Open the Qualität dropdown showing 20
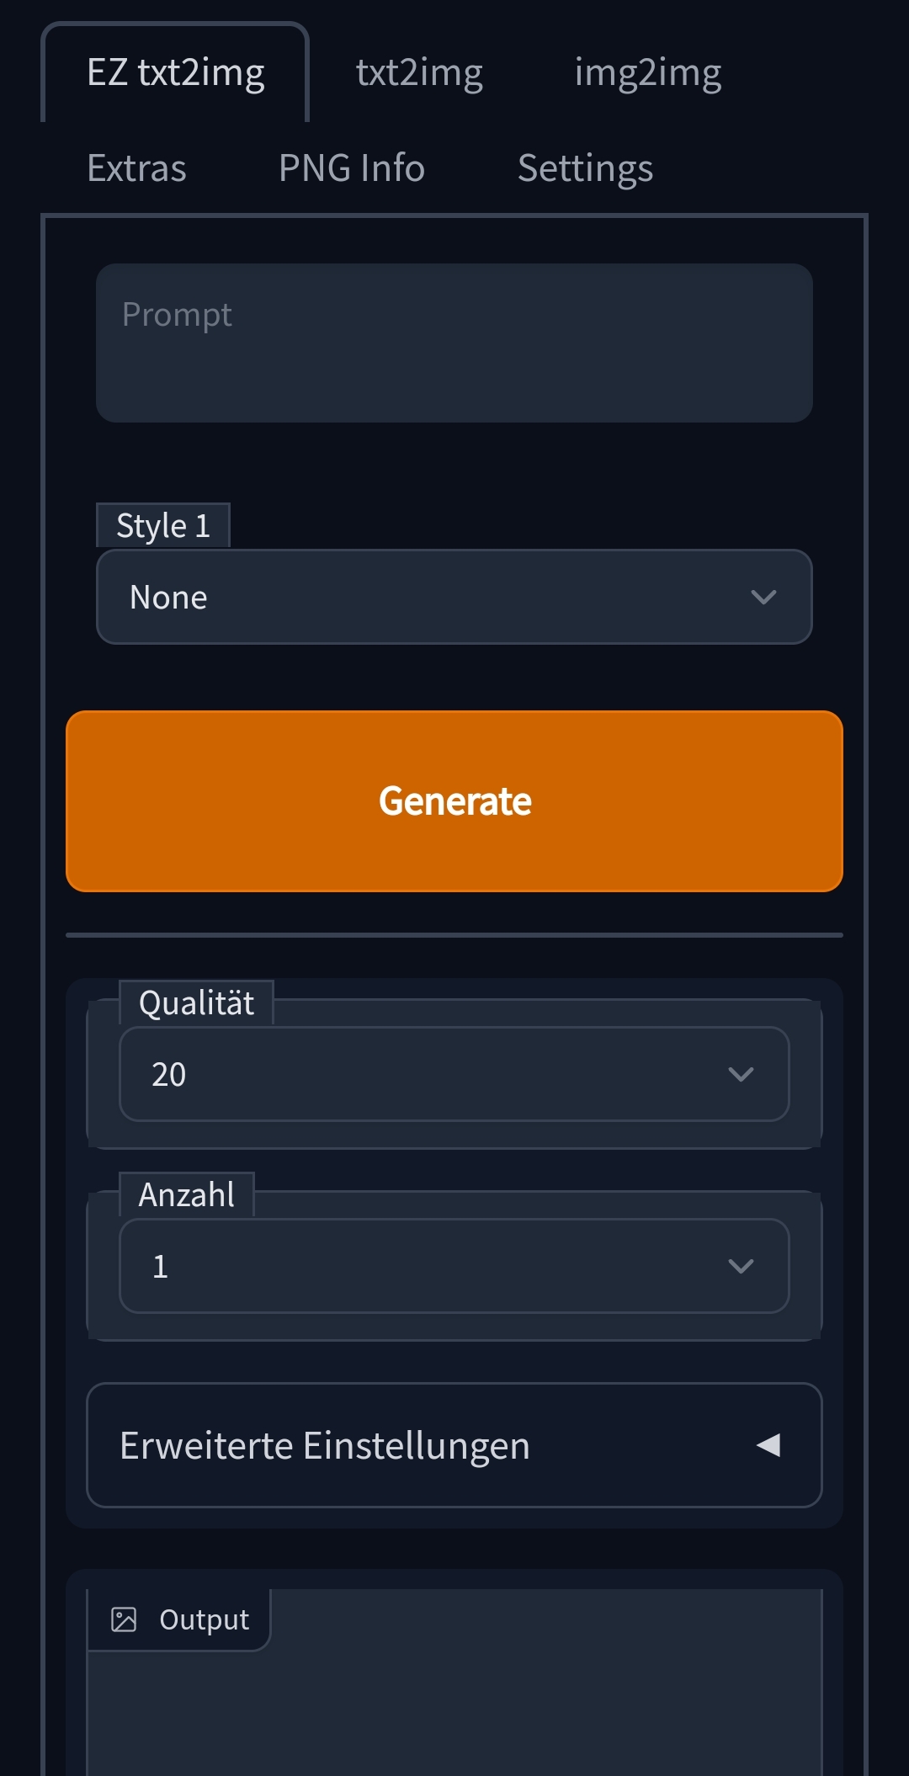Image resolution: width=909 pixels, height=1776 pixels. click(x=454, y=1074)
